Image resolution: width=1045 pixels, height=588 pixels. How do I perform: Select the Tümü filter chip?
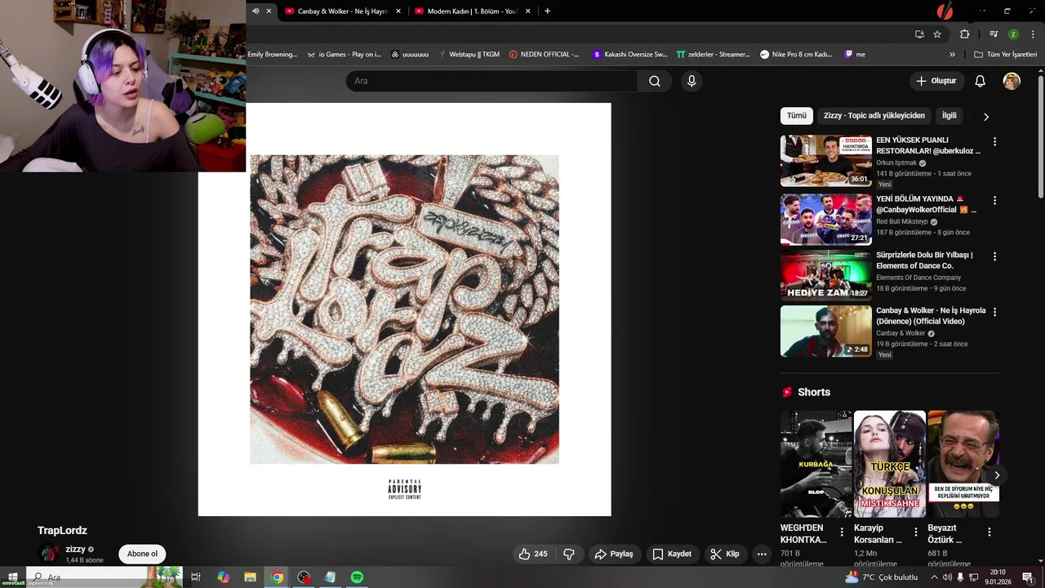click(796, 116)
